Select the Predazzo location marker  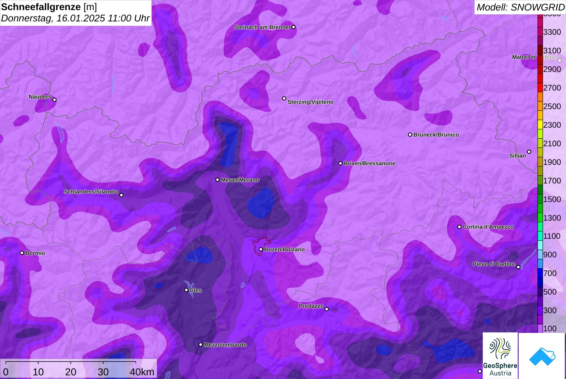point(327,309)
